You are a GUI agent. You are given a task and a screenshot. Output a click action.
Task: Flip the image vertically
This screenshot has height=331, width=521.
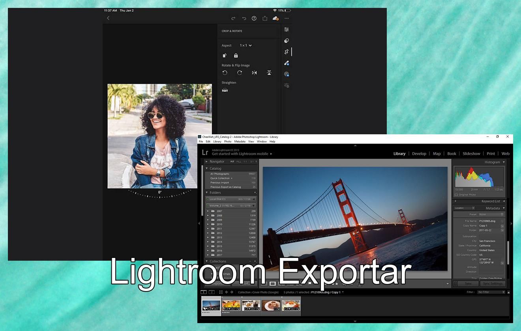[269, 73]
